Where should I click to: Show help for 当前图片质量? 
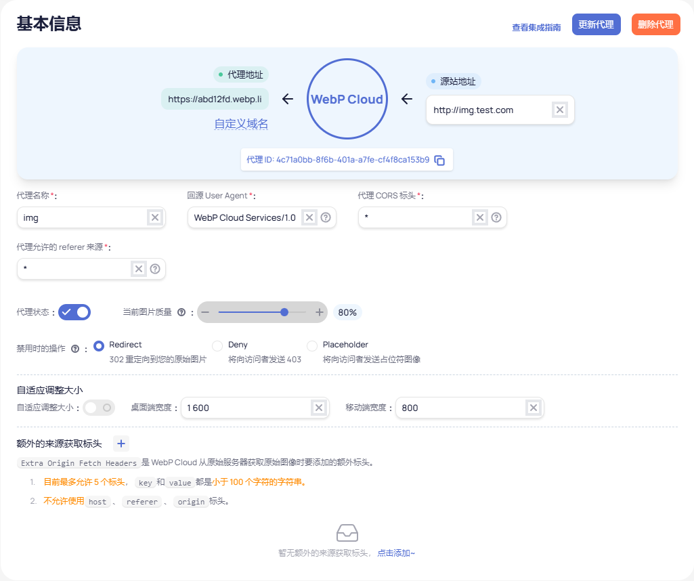181,312
